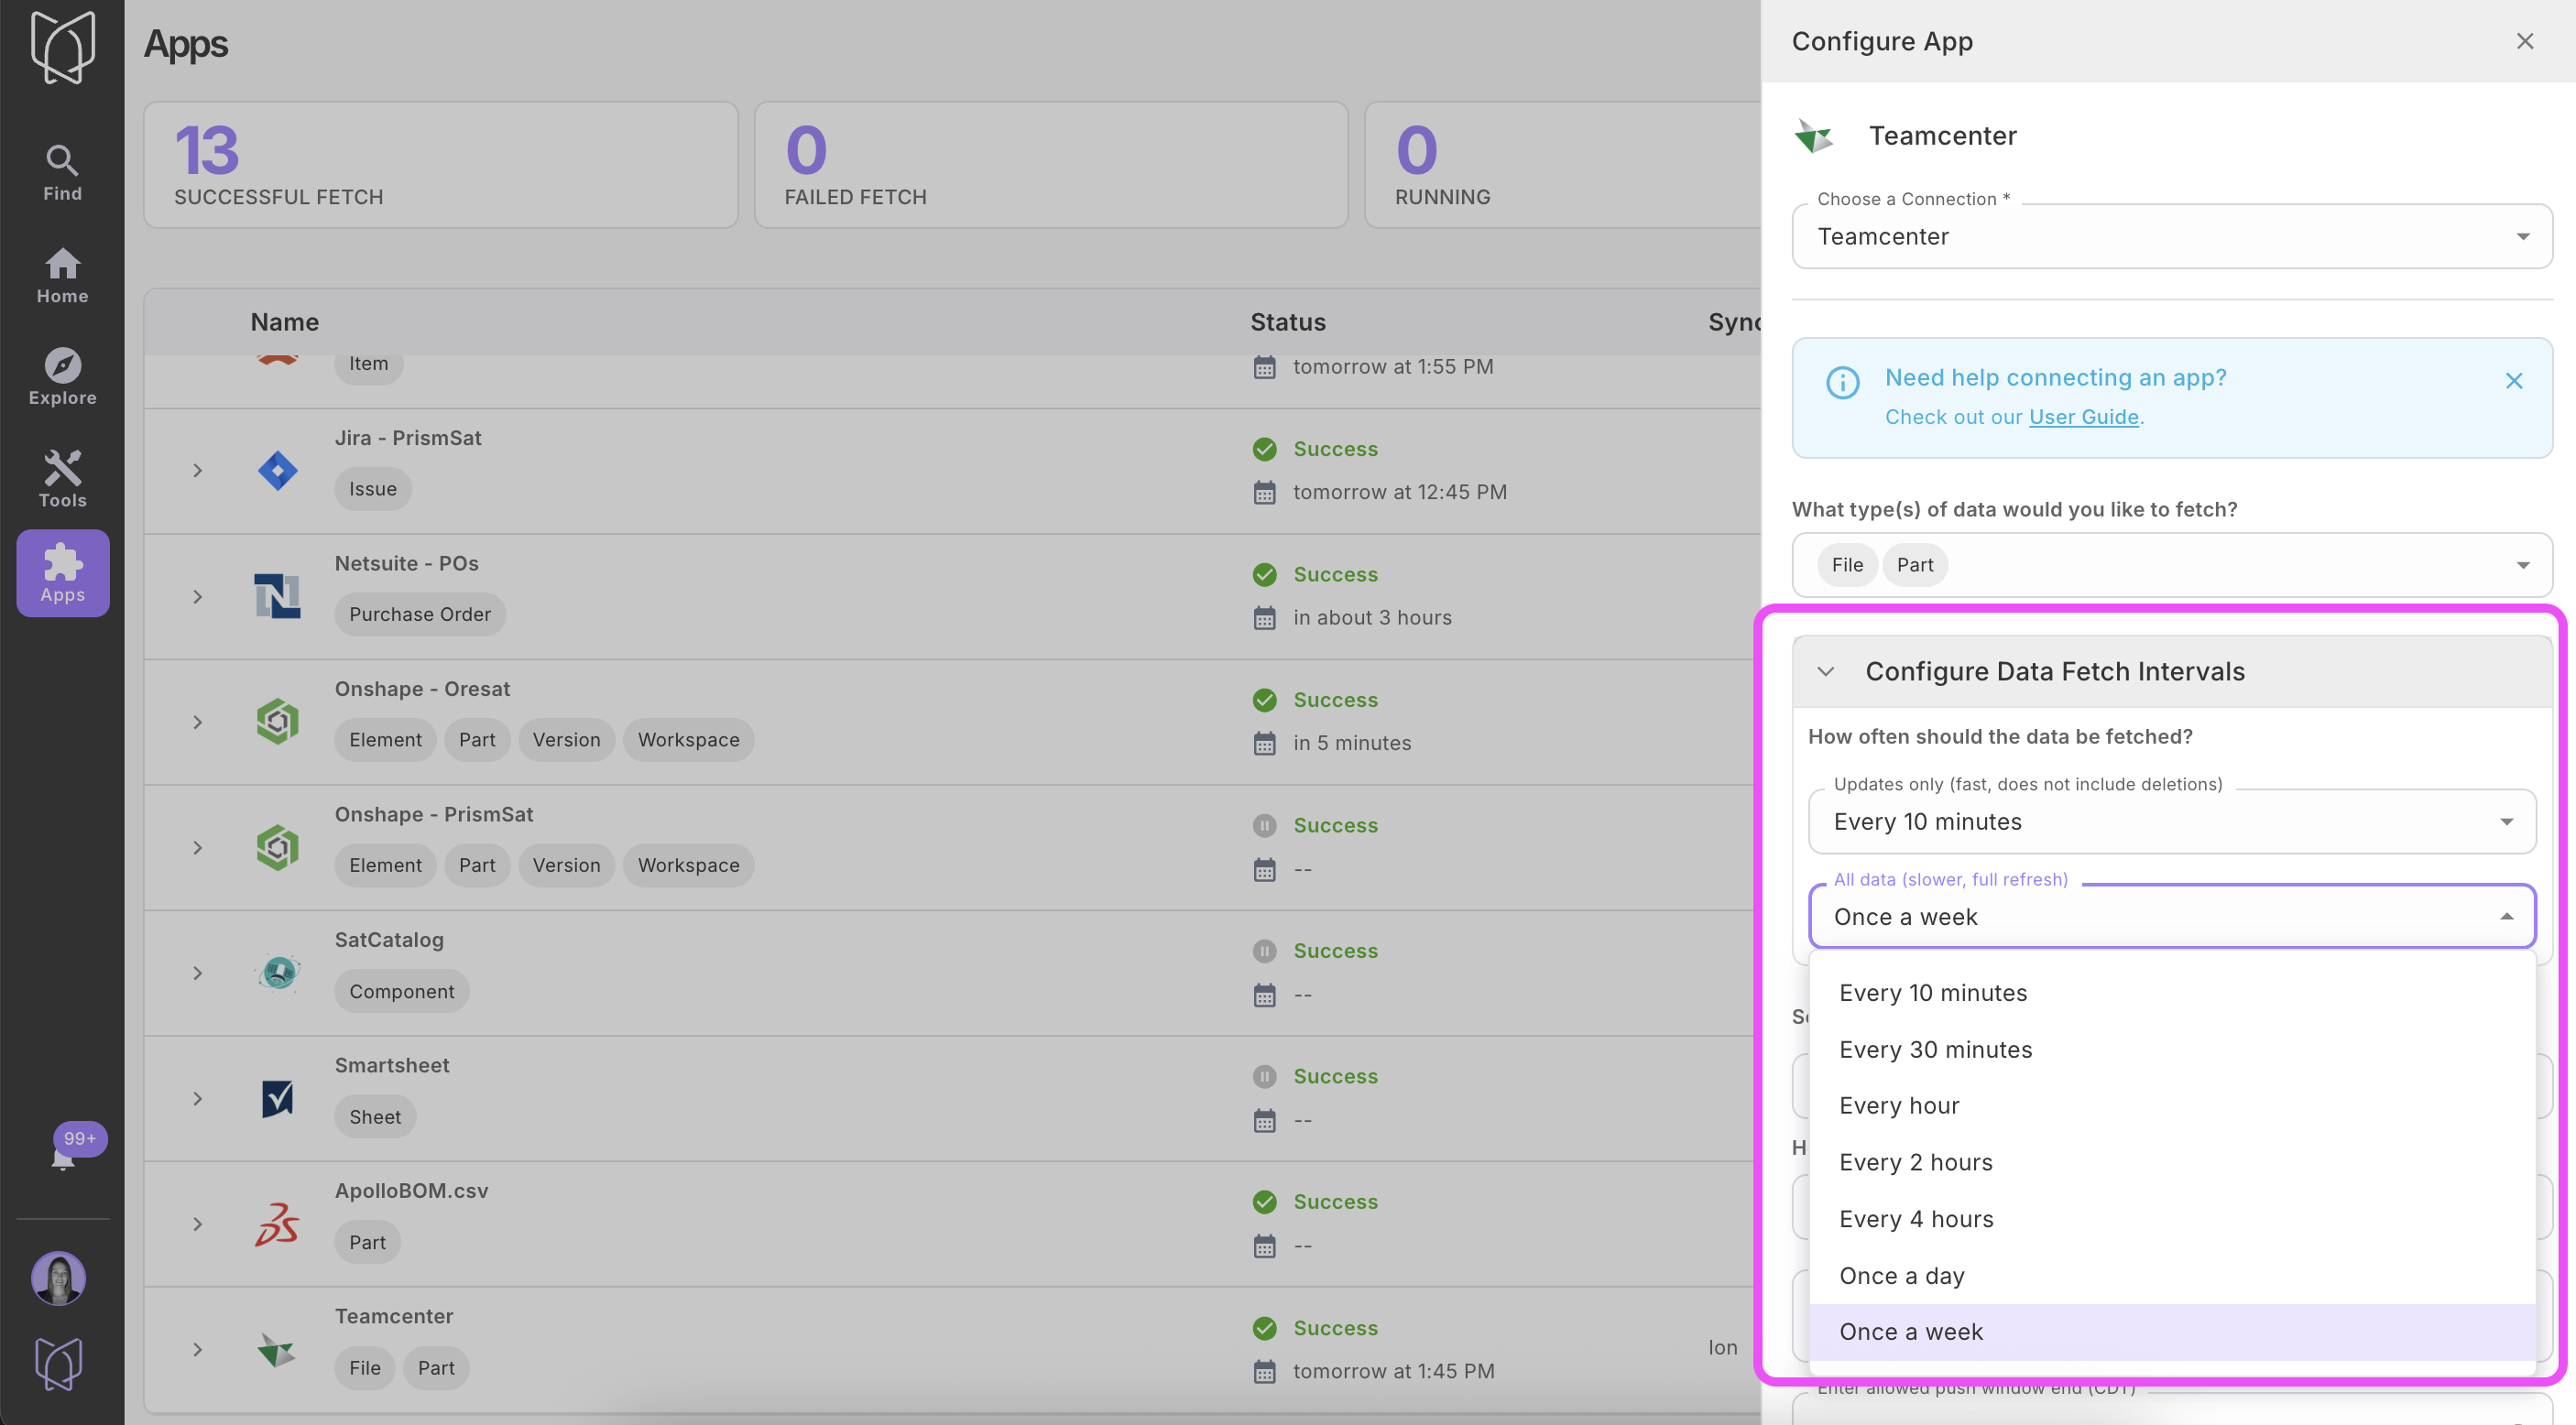The width and height of the screenshot is (2576, 1425).
Task: Click the Teamcenter logo in Configure App
Action: tap(1814, 135)
